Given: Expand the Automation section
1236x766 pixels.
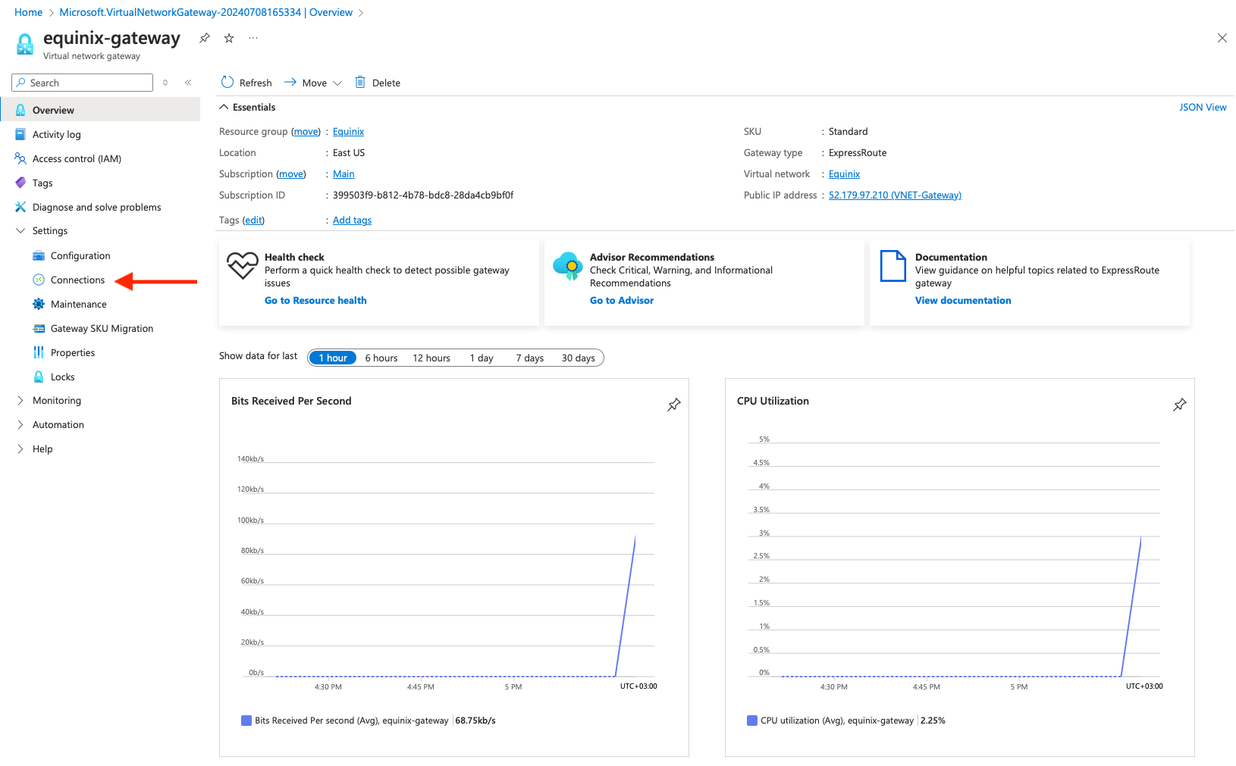Looking at the screenshot, I should (20, 424).
